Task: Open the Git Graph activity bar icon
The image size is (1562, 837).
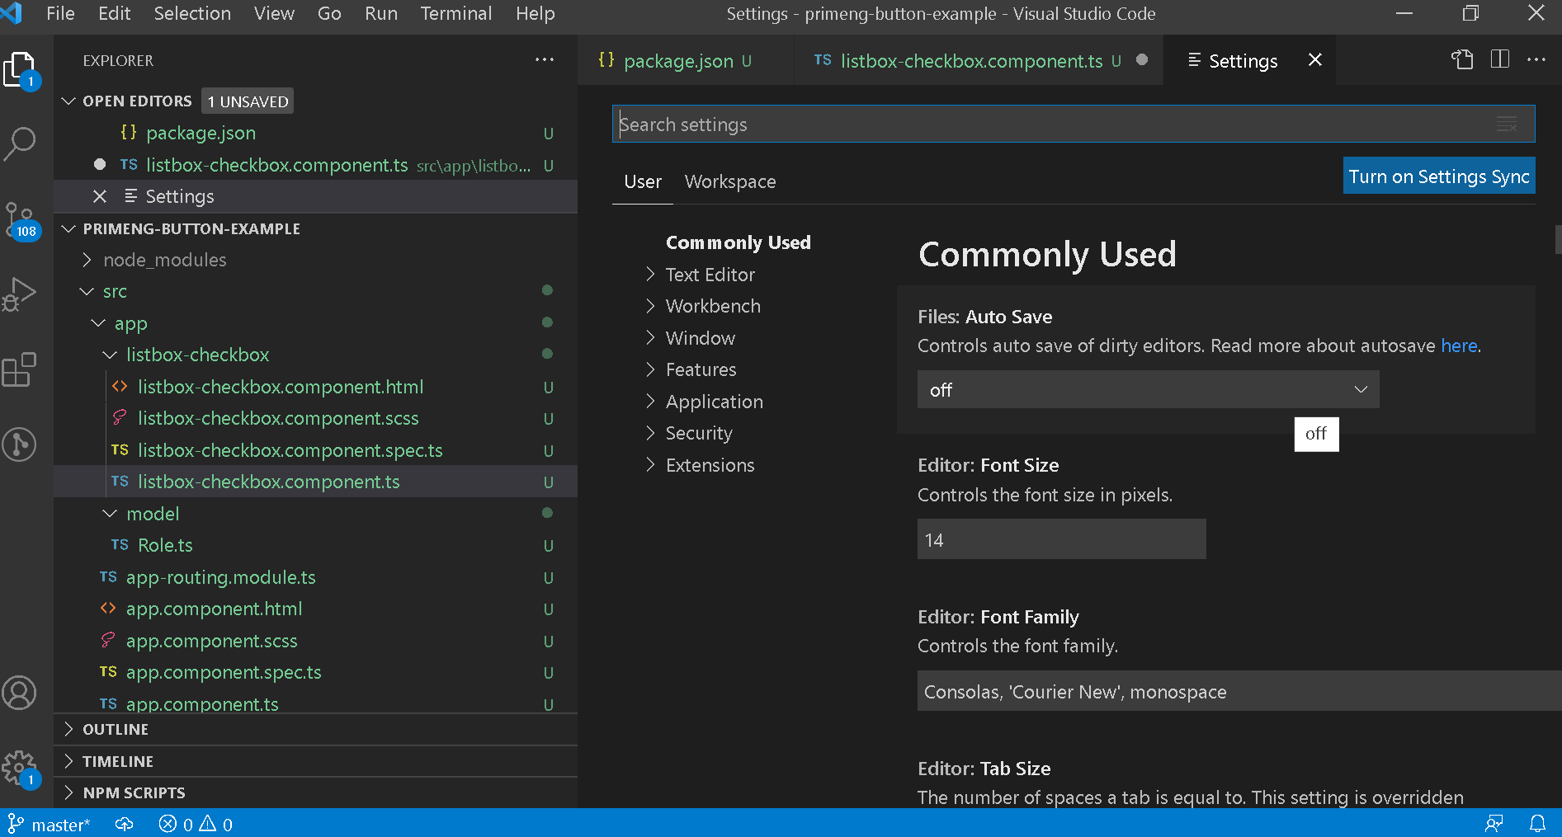Action: pos(20,444)
